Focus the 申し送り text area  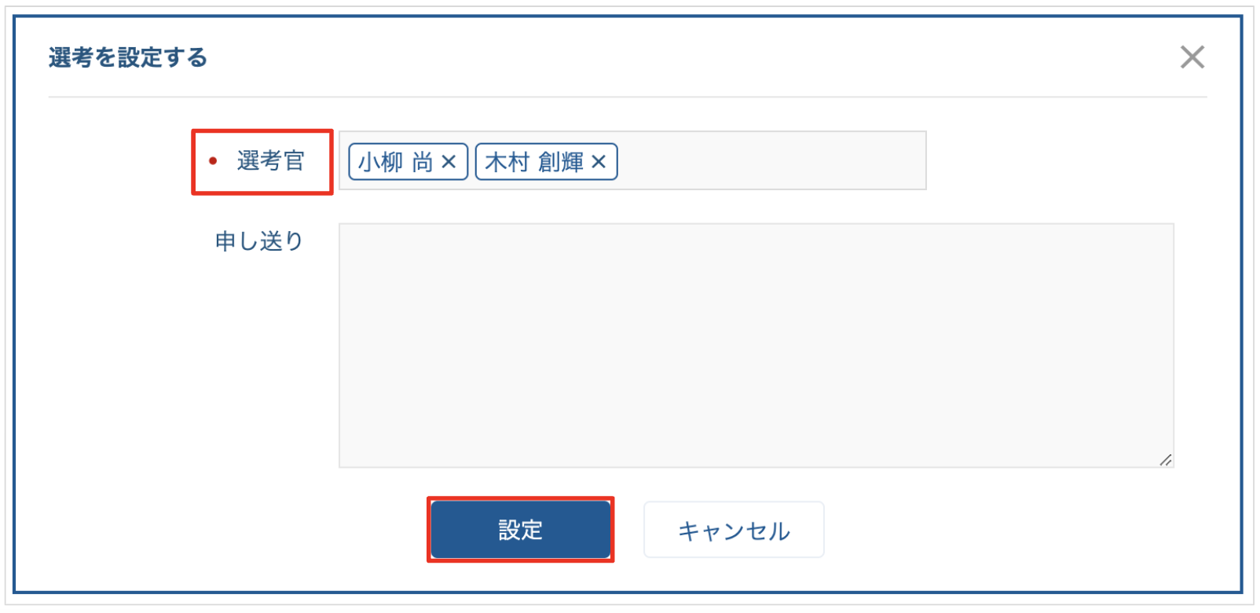pos(756,346)
